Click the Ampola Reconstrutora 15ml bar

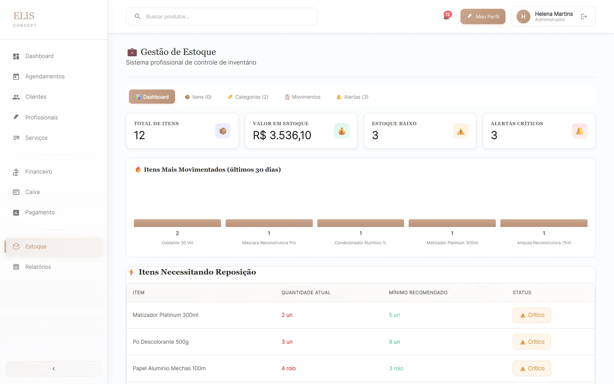(544, 223)
